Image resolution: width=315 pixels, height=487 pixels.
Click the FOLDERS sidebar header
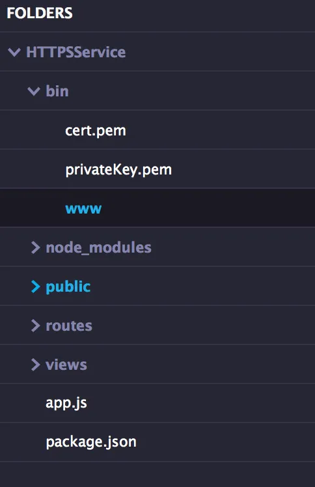(40, 13)
